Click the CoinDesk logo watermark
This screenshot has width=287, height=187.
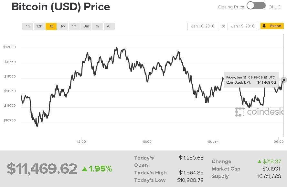[259, 112]
